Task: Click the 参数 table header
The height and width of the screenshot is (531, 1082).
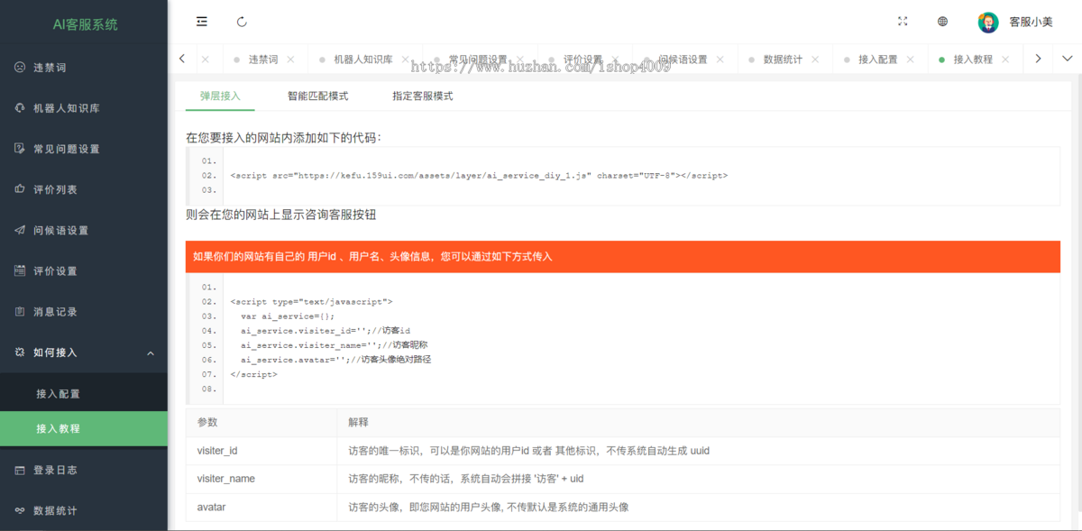Action: [261, 422]
